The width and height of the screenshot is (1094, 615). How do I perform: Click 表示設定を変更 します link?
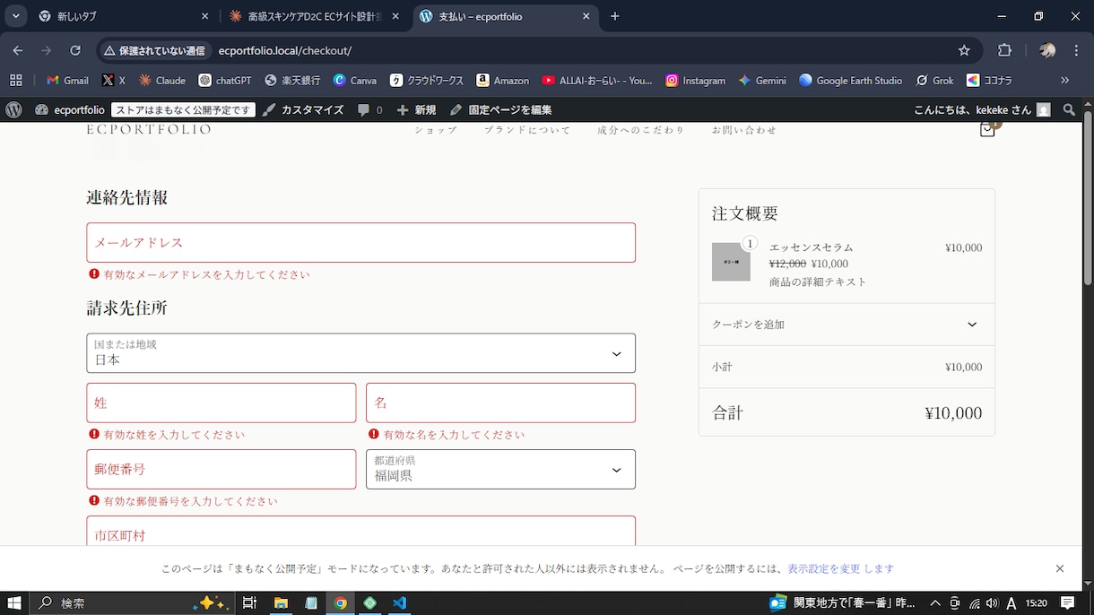pos(840,568)
